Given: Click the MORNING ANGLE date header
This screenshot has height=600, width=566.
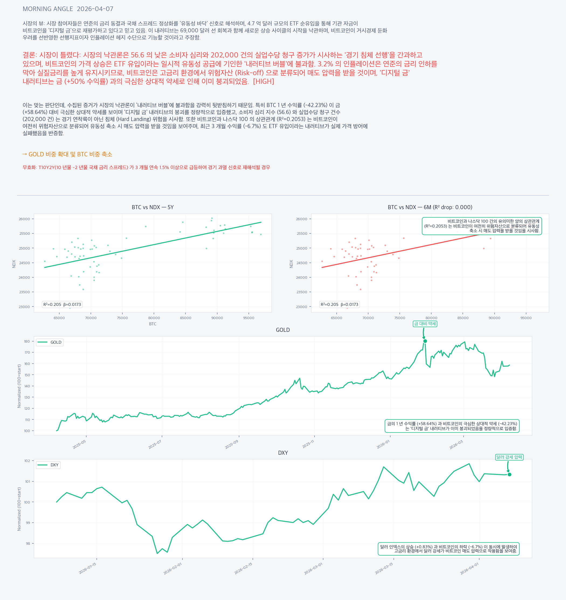Looking at the screenshot, I should coord(68,9).
